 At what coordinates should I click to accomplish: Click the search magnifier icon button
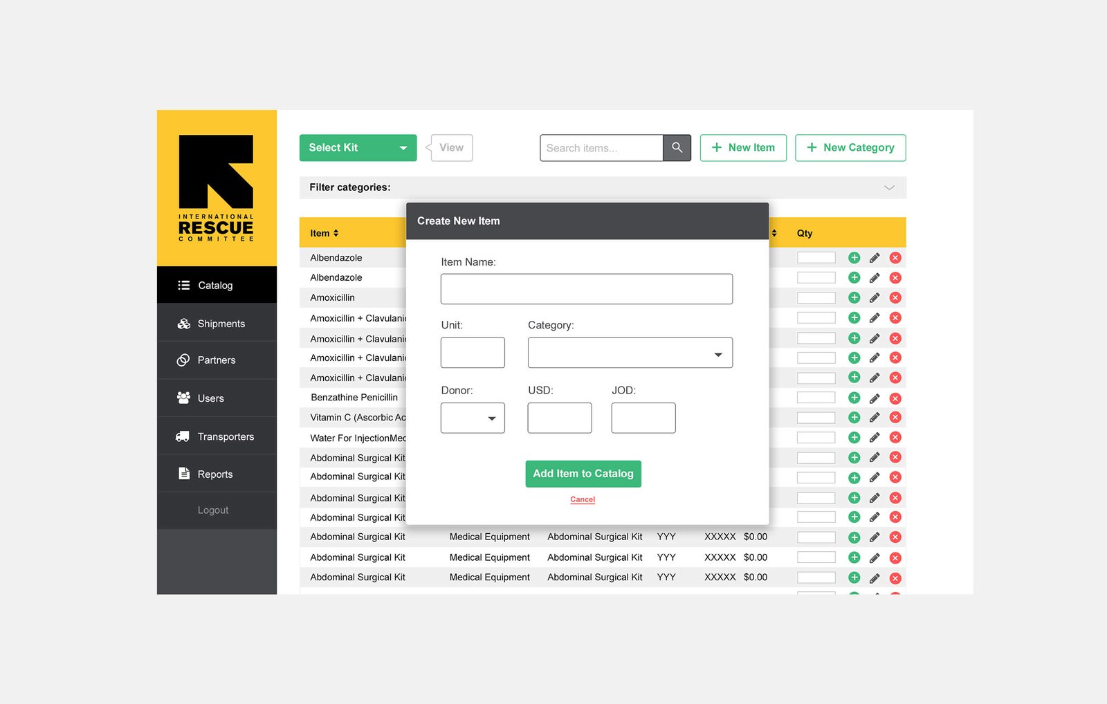[x=677, y=148]
